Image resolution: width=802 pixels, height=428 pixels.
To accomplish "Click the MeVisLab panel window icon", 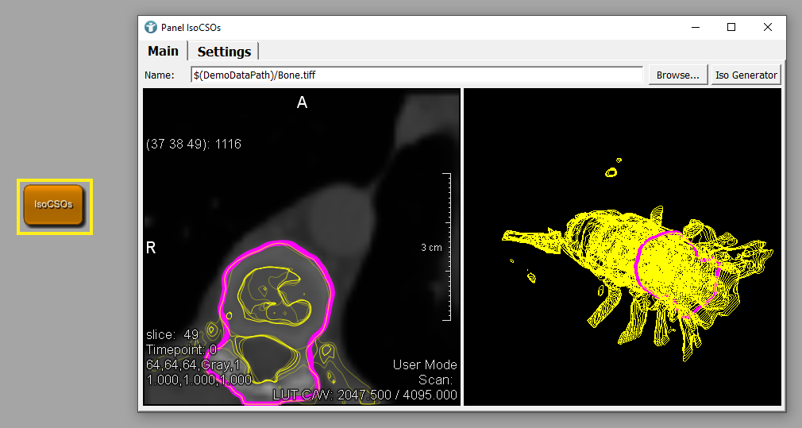I will [150, 27].
